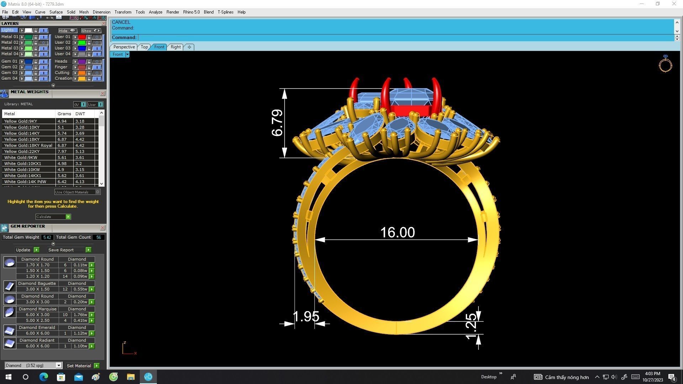Click green arrow next to 0.11tw row
The image size is (683, 384).
tap(92, 265)
